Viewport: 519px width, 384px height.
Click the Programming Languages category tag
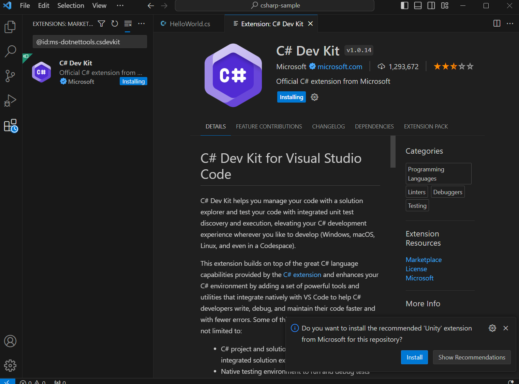pyautogui.click(x=439, y=174)
